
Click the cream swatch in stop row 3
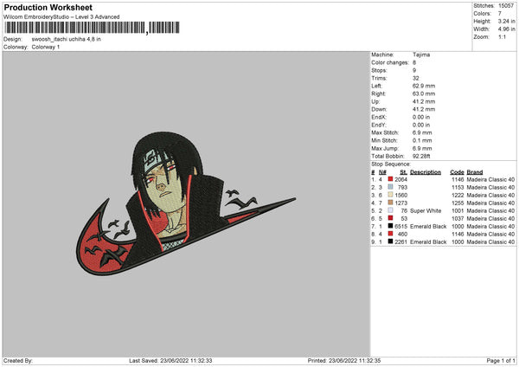pos(390,195)
